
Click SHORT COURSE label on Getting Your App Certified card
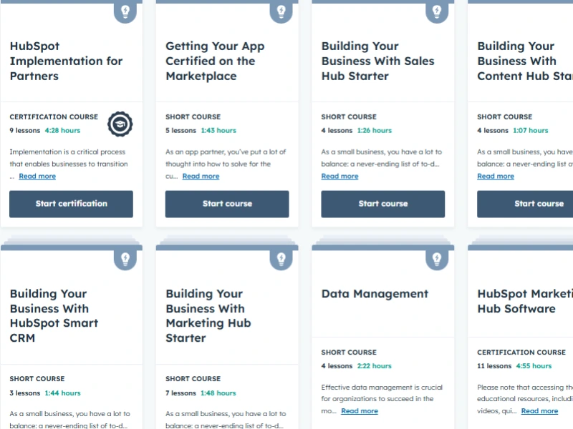193,117
